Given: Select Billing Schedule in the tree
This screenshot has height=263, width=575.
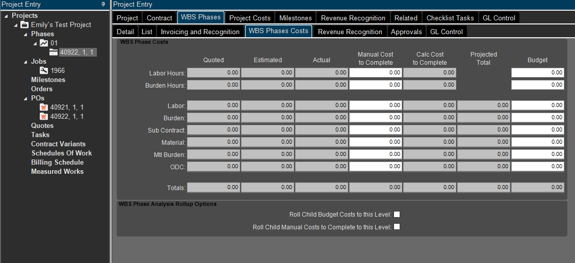Looking at the screenshot, I should 57,162.
